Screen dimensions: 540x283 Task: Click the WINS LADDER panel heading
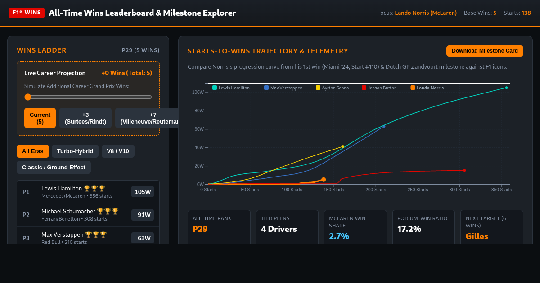click(x=41, y=50)
